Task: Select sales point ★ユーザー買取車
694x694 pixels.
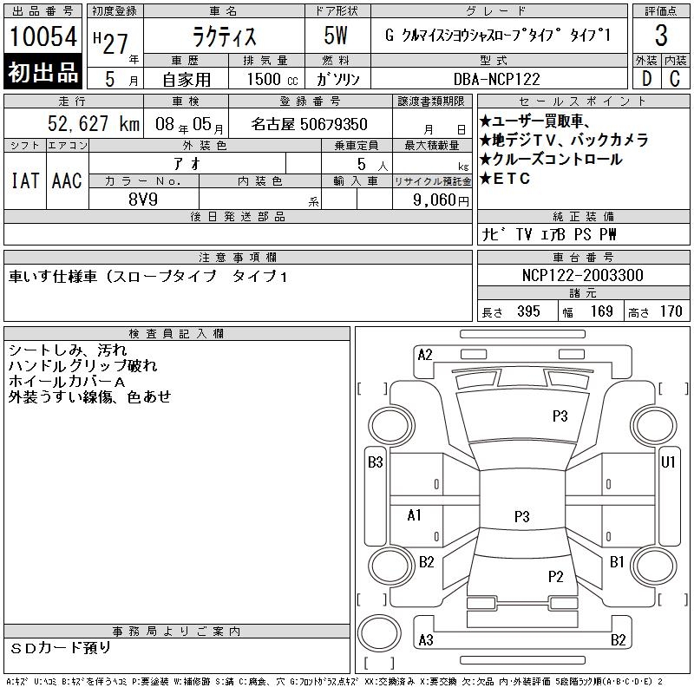Action: pos(534,121)
